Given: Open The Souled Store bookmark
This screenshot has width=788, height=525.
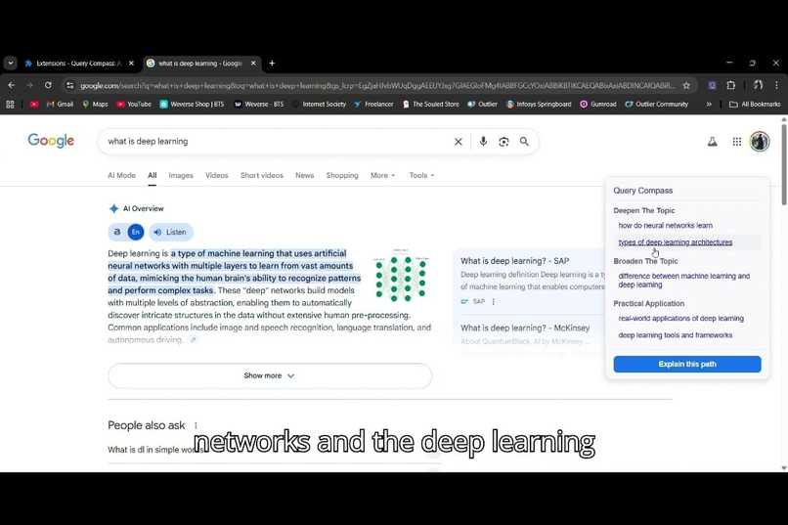Looking at the screenshot, I should pos(431,104).
